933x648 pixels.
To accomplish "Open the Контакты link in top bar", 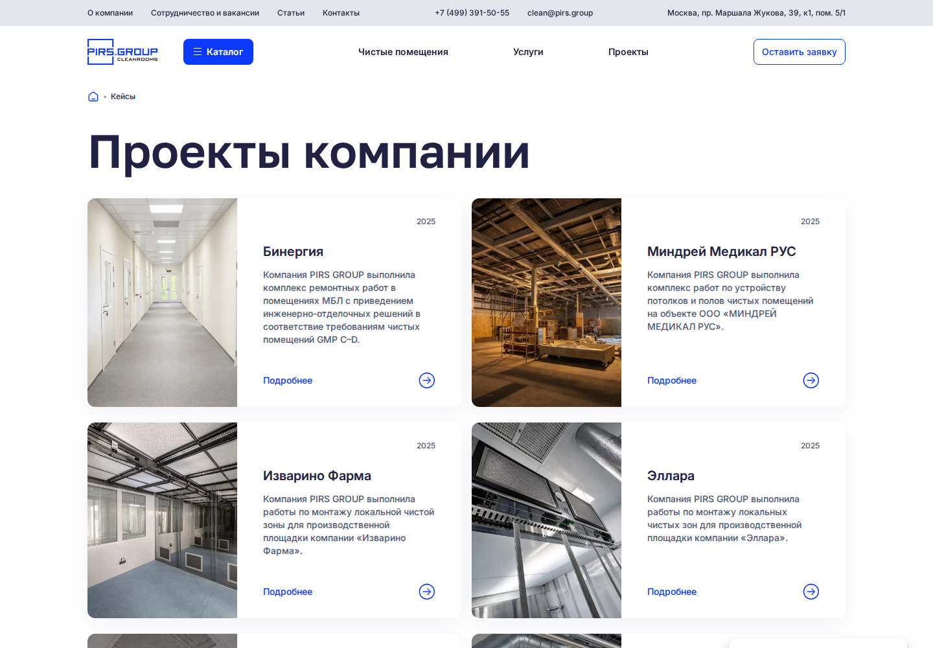I will coord(341,13).
